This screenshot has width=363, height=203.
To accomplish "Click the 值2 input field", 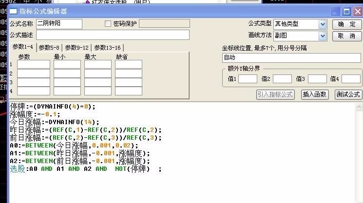I will (282, 79).
